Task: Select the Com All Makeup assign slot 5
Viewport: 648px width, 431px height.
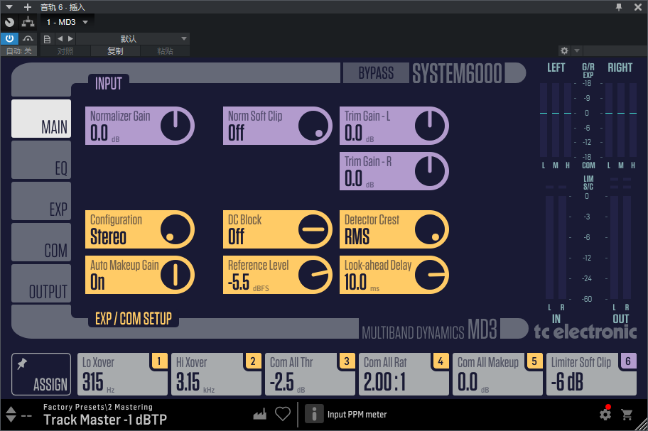Action: [497, 374]
